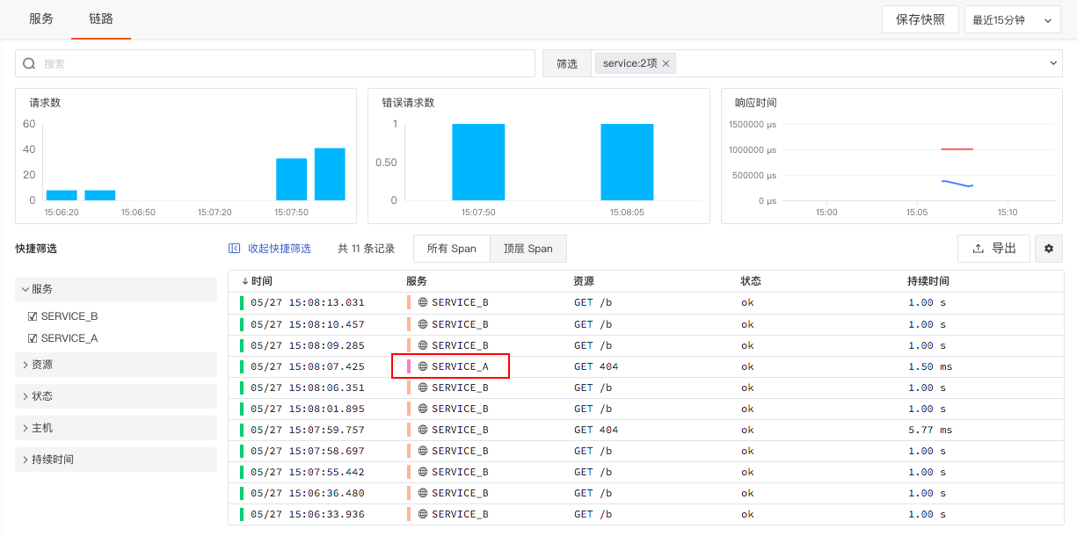Uncheck the SERVICE_A filter checkbox
The height and width of the screenshot is (536, 1077).
[33, 338]
